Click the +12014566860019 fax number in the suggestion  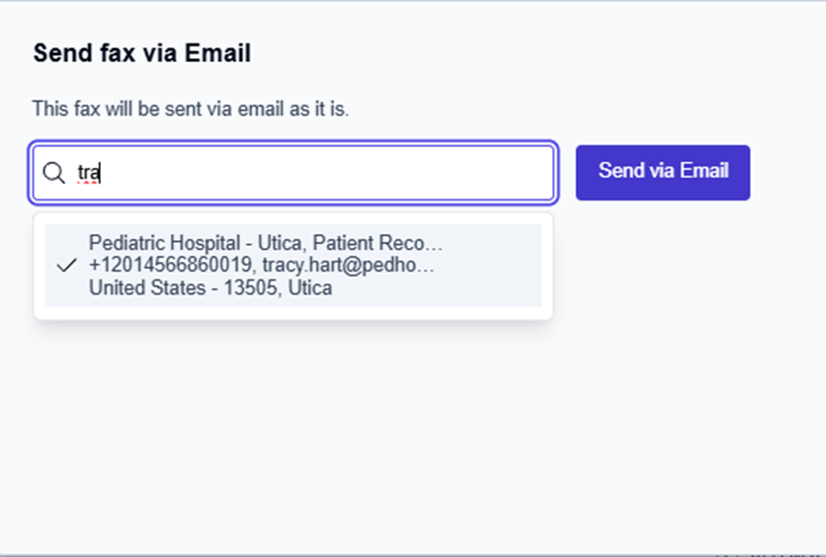[x=172, y=266]
